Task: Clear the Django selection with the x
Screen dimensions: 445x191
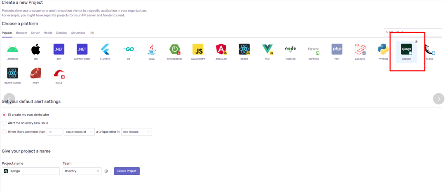Action: click(x=416, y=41)
